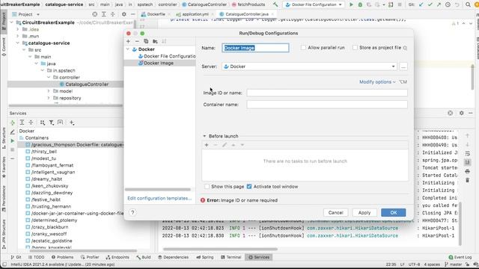Click configuration list horizontal scrollbar
Screen dimensions: 479x269
click(x=158, y=189)
